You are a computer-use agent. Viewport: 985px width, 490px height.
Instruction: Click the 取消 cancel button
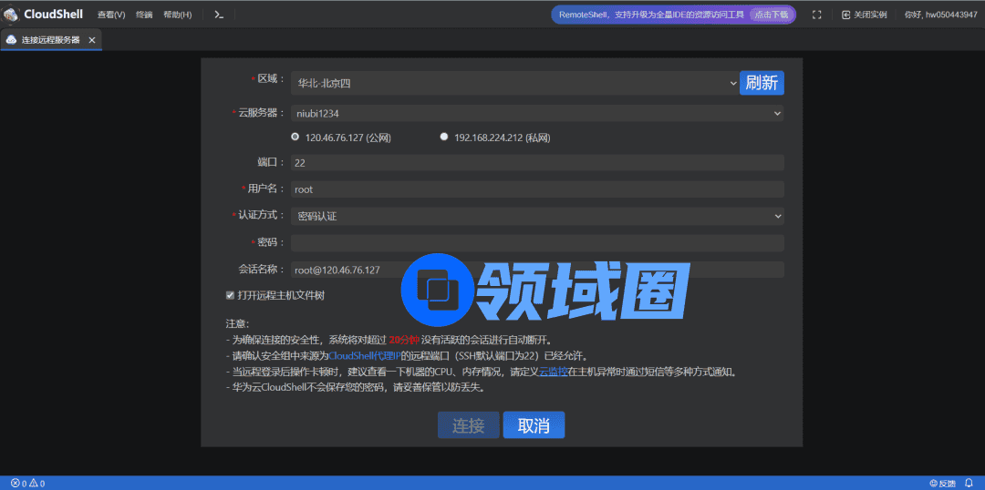point(534,425)
